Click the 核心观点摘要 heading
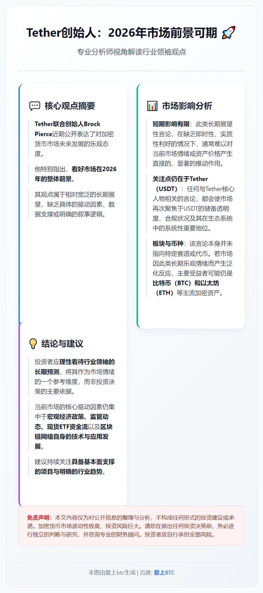This screenshot has width=263, height=593. [70, 106]
